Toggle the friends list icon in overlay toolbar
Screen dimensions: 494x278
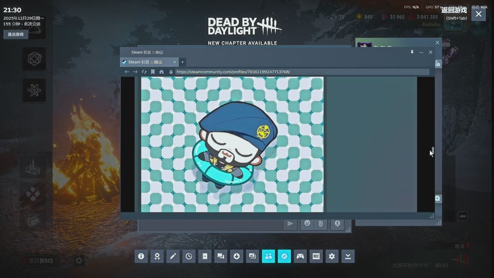pos(269,256)
